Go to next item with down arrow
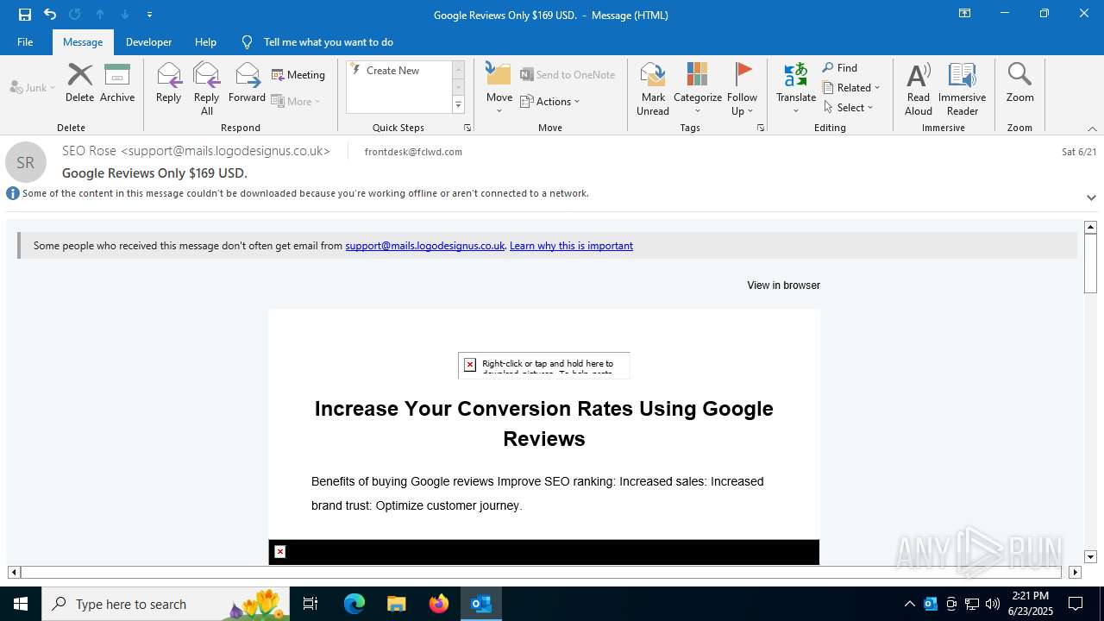The width and height of the screenshot is (1104, 621). click(x=125, y=15)
